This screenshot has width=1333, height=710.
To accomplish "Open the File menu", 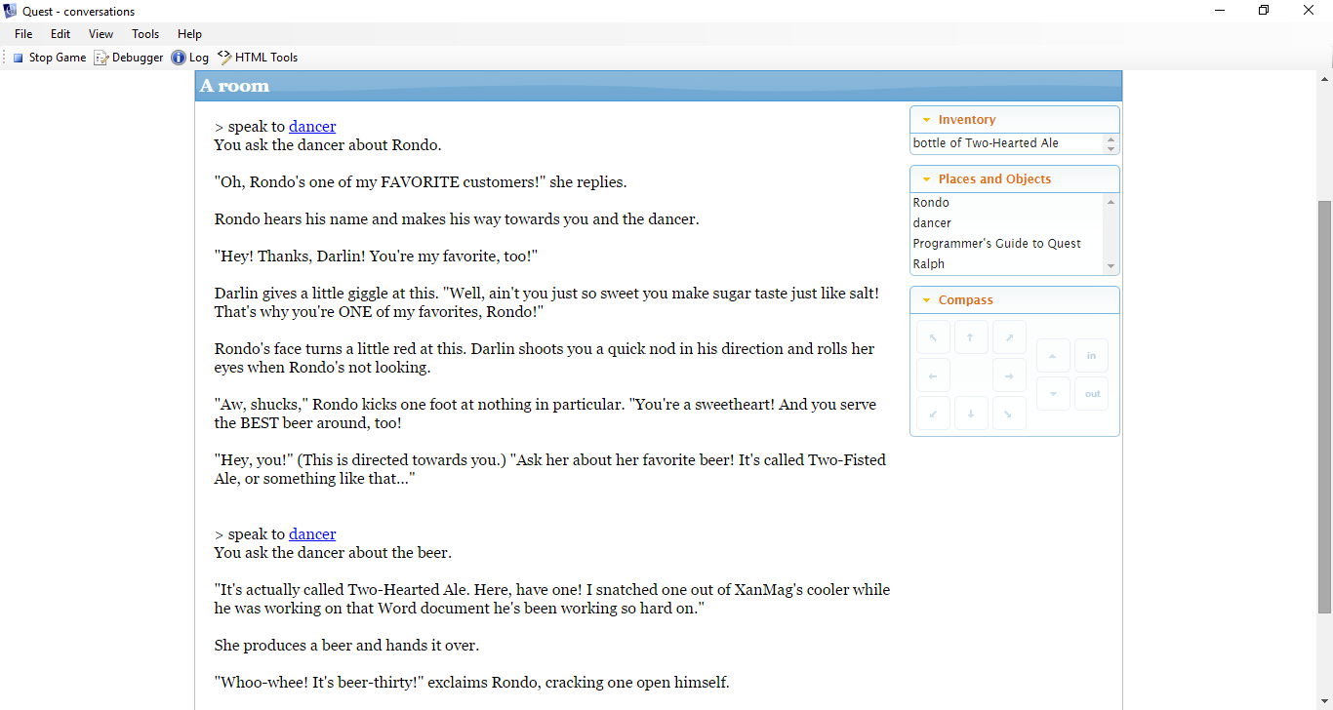I will [23, 34].
